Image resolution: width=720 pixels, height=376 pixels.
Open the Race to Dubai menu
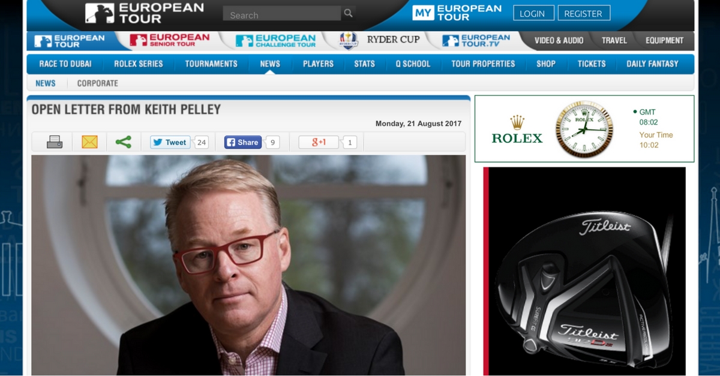pyautogui.click(x=65, y=64)
